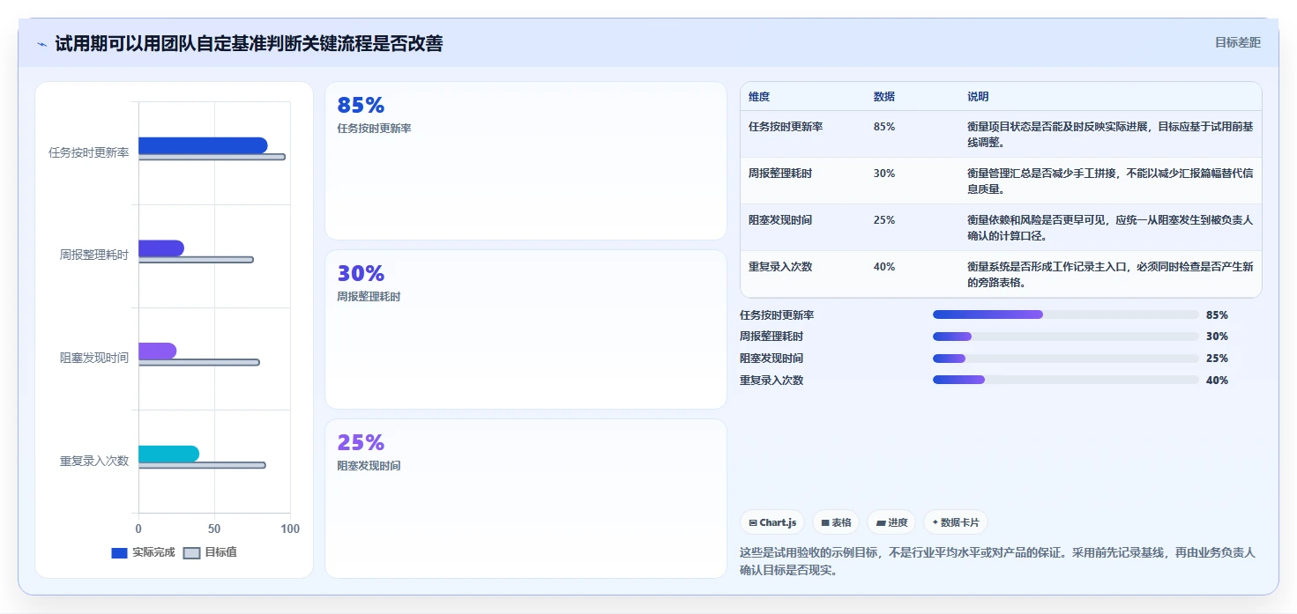
Task: Click the purple 阻塞发现时间 actual bar in chart
Action: coord(157,351)
